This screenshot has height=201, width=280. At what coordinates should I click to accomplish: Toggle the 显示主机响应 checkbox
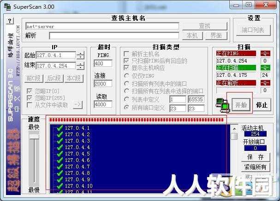pyautogui.click(x=126, y=68)
